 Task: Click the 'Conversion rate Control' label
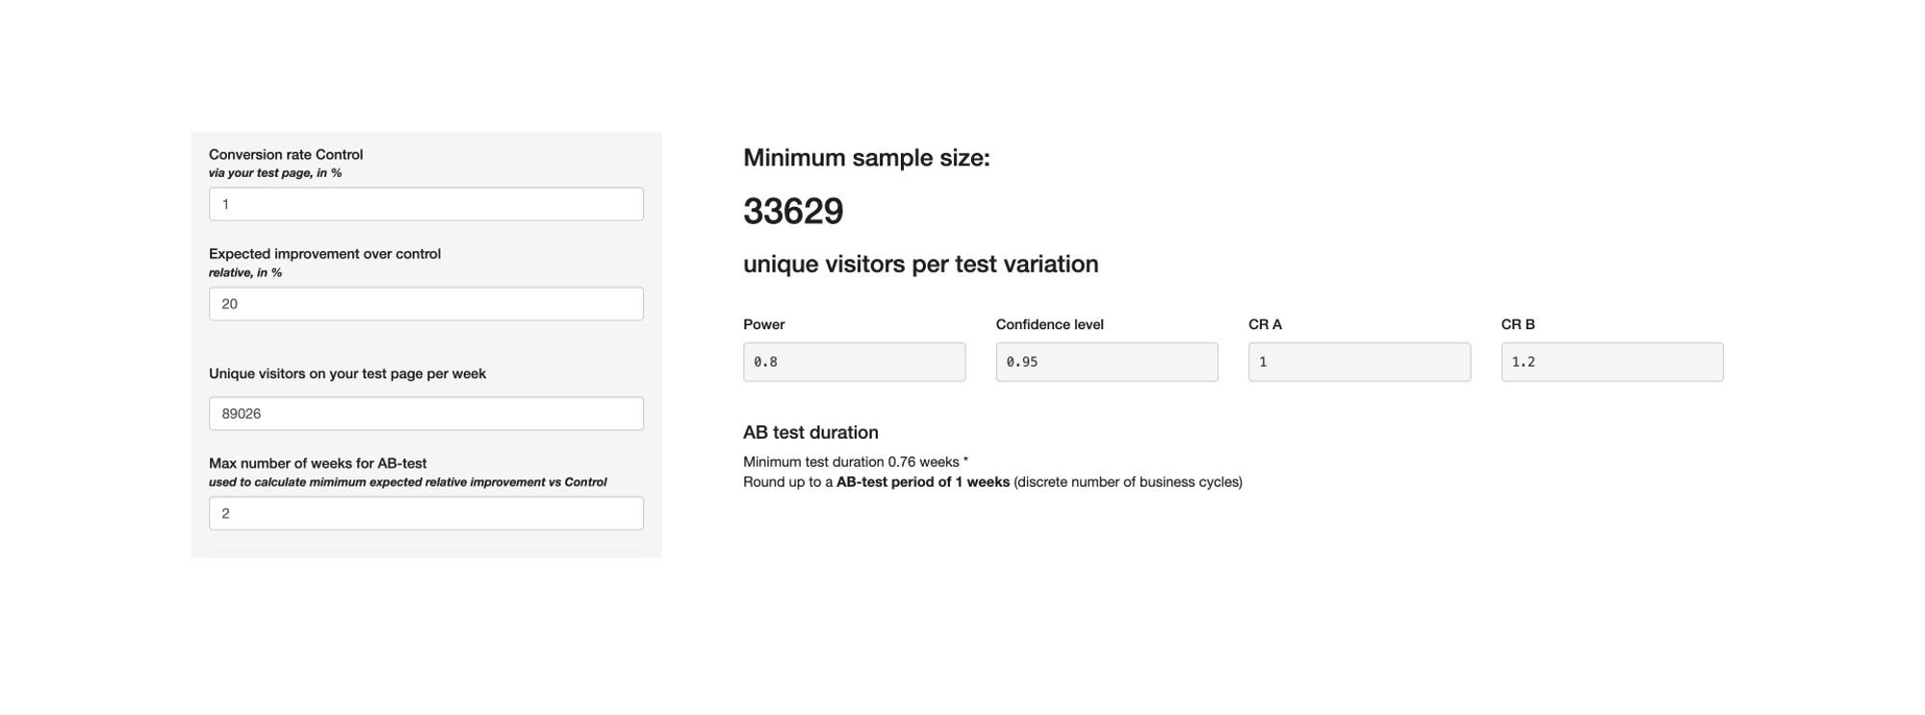point(286,154)
